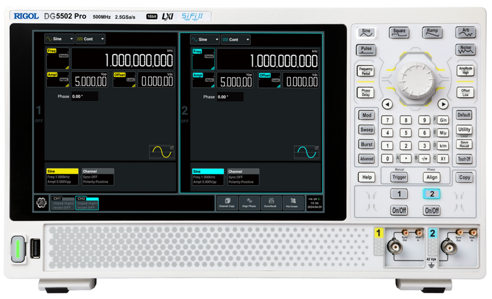Select the CH2 tab on screen
The height and width of the screenshot is (299, 492).
tap(87, 203)
